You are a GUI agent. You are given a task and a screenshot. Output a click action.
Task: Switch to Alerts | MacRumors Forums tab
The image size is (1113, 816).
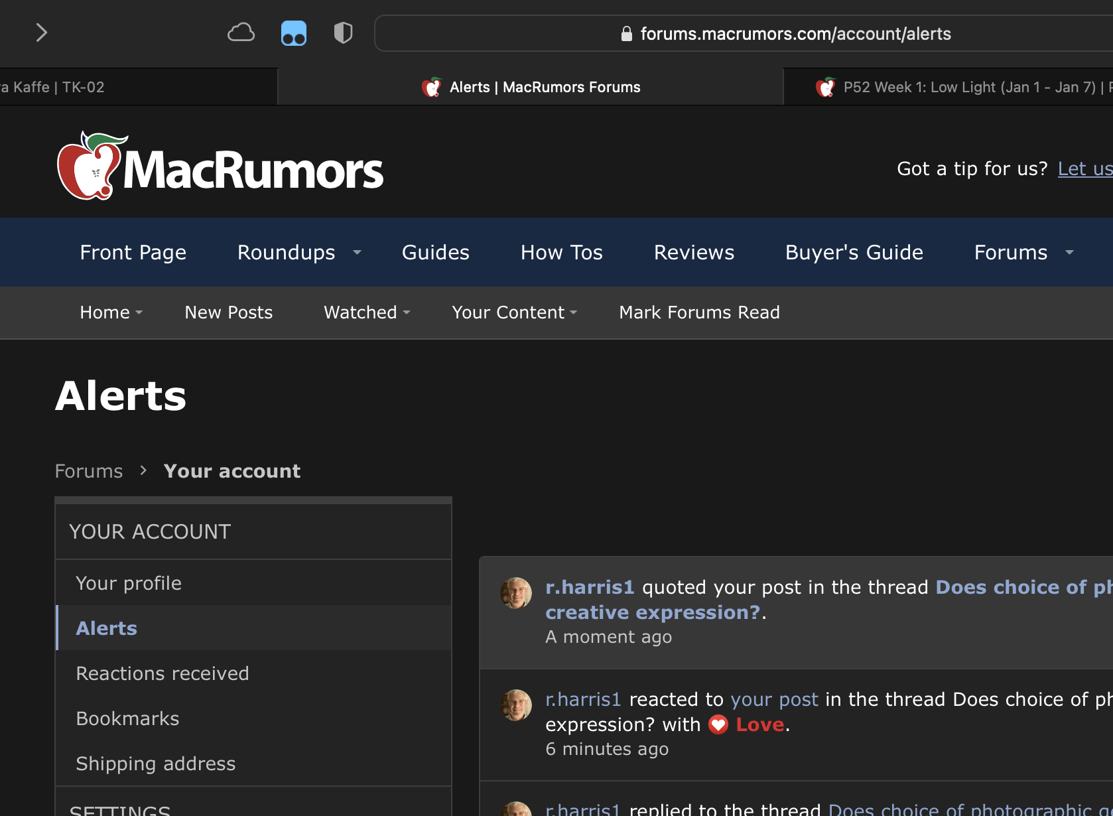531,87
